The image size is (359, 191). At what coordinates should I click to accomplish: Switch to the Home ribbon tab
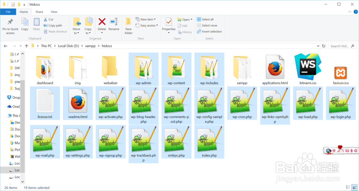pos(24,12)
